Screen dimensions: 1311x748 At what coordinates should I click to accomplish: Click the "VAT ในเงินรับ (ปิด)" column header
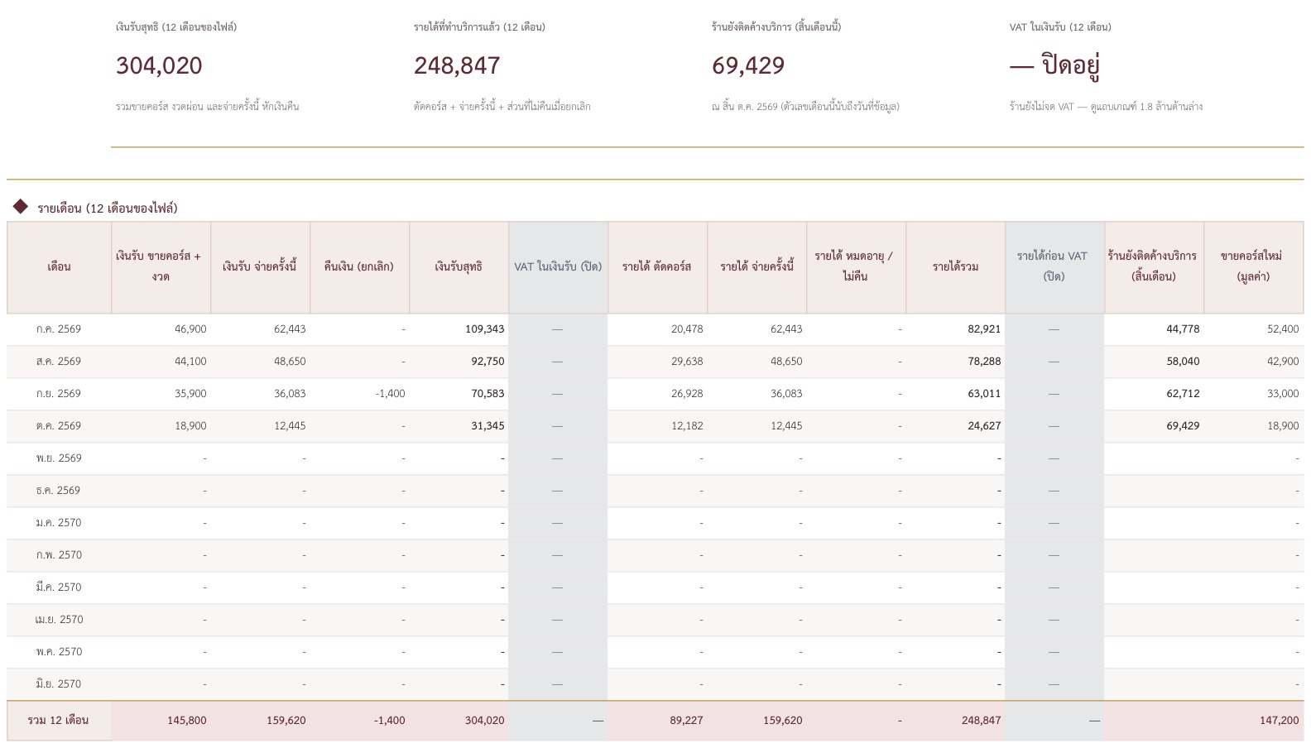(559, 266)
